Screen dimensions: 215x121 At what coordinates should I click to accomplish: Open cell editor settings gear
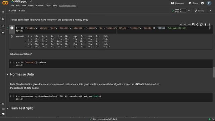[x=197, y=25]
